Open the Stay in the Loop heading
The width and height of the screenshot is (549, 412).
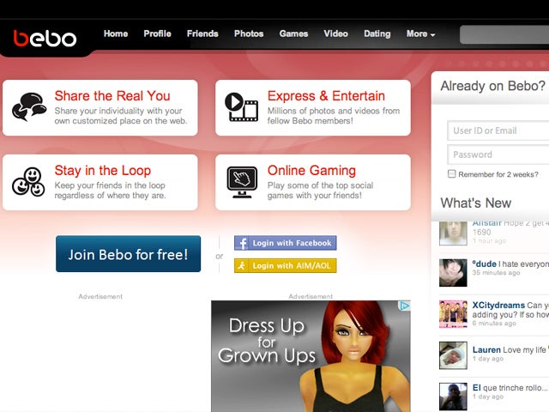[x=103, y=171]
